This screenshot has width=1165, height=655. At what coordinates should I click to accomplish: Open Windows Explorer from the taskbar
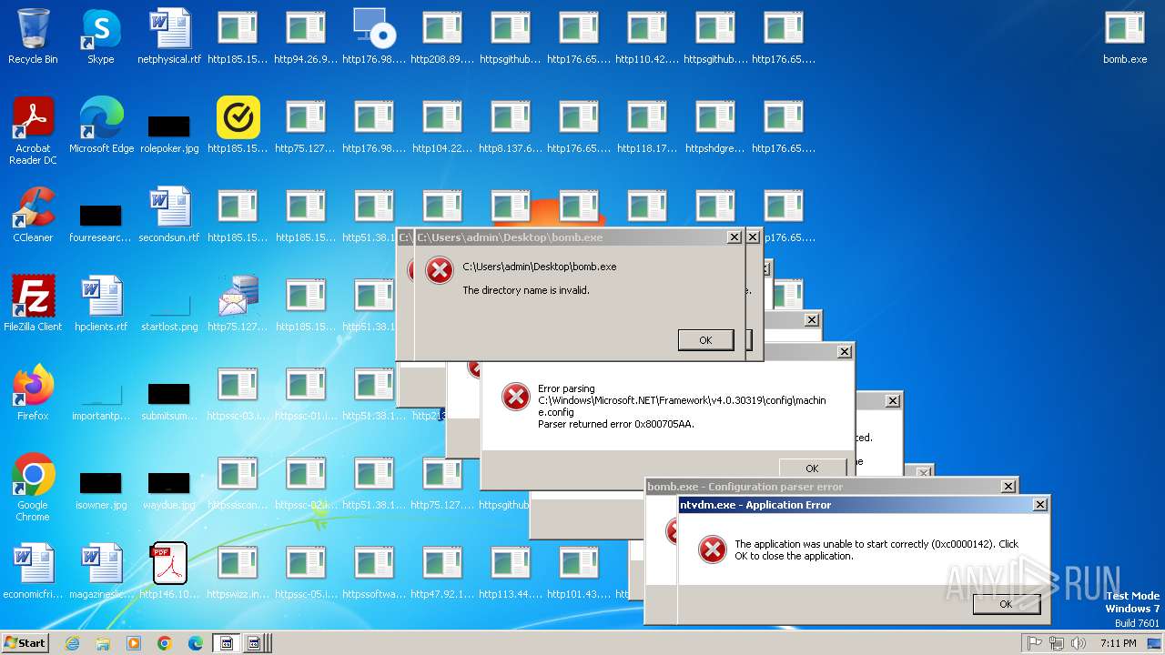point(103,643)
